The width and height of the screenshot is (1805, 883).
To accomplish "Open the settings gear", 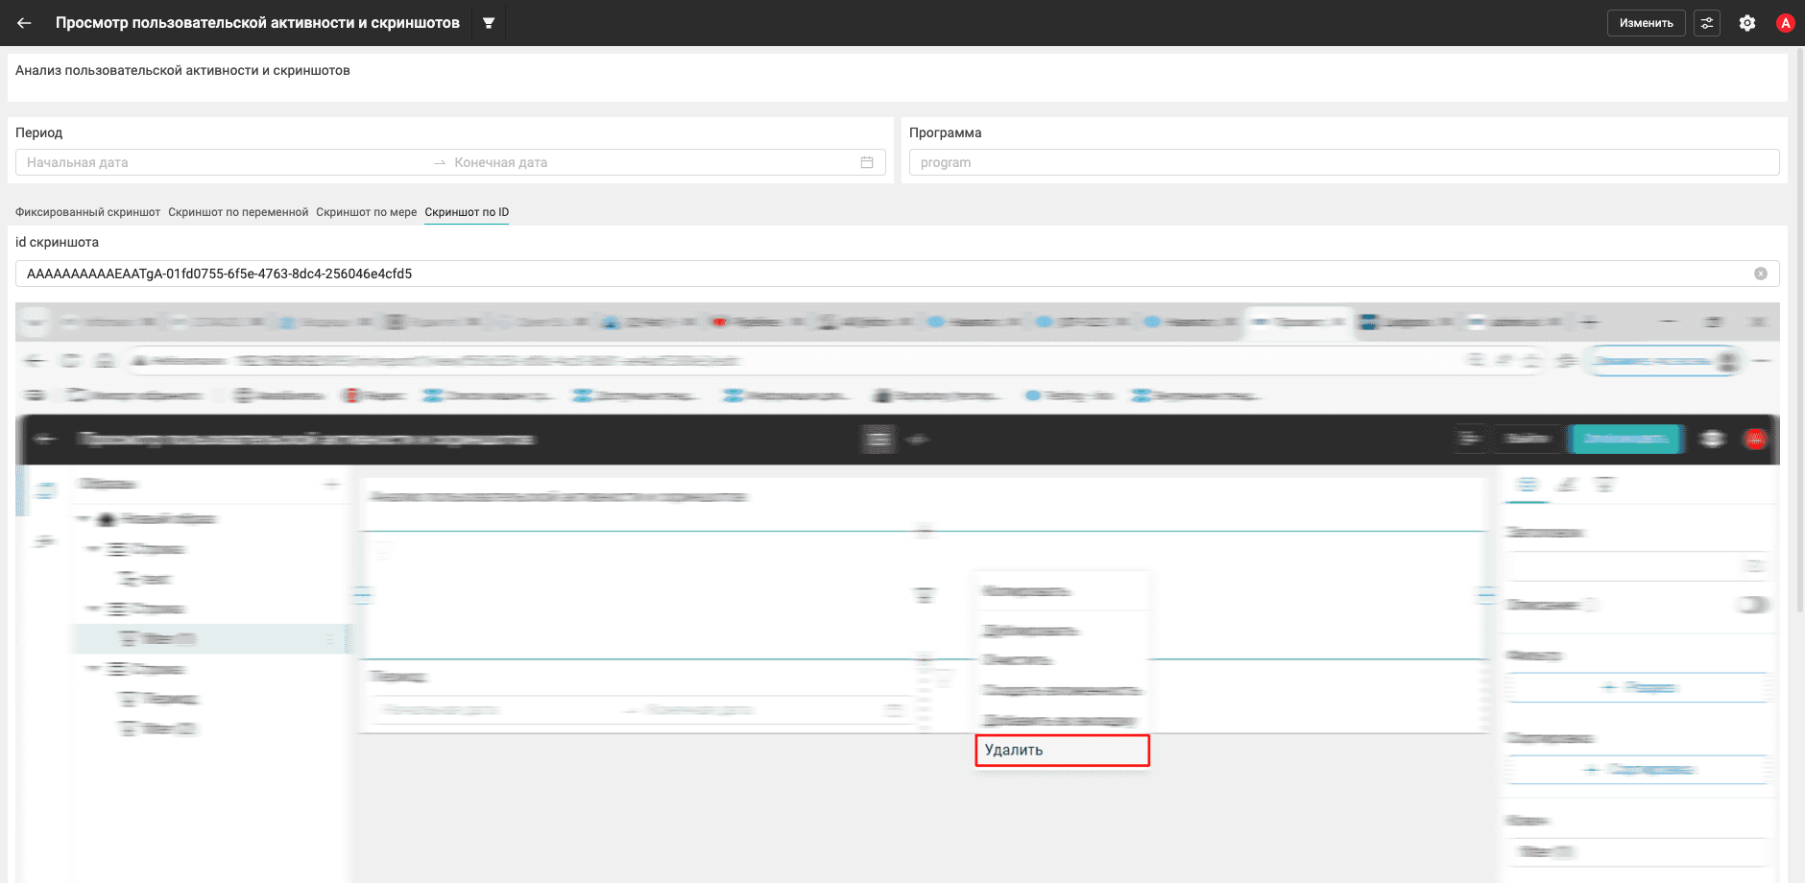I will (x=1747, y=23).
